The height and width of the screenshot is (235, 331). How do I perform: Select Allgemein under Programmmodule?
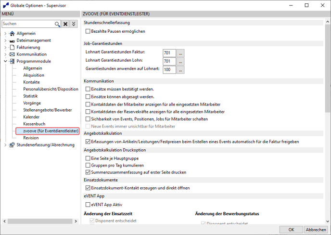[x=33, y=68]
